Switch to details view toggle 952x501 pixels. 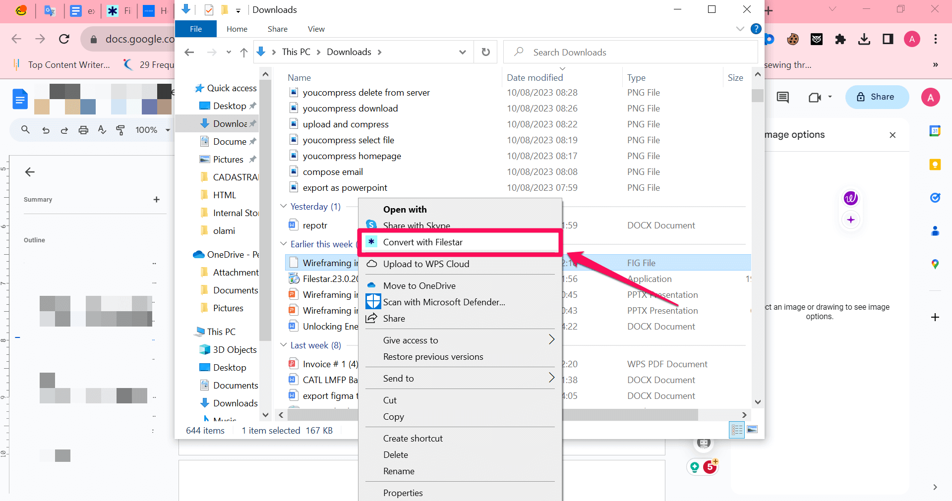pyautogui.click(x=737, y=430)
